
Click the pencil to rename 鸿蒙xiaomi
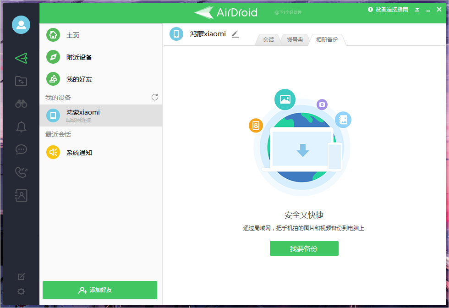[235, 34]
